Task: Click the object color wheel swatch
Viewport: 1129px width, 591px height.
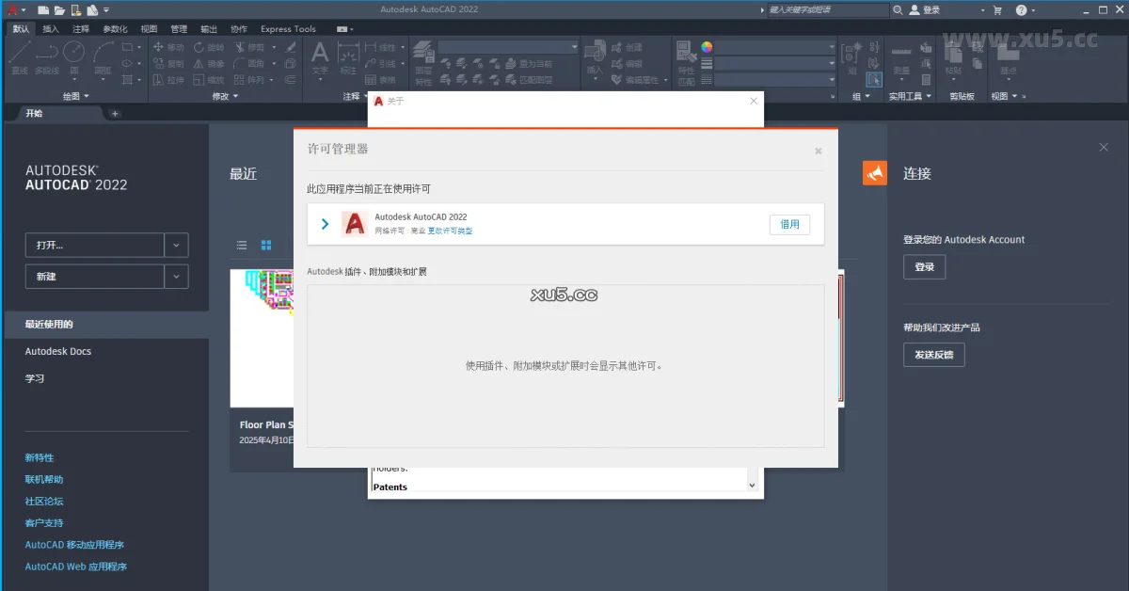Action: click(x=707, y=47)
